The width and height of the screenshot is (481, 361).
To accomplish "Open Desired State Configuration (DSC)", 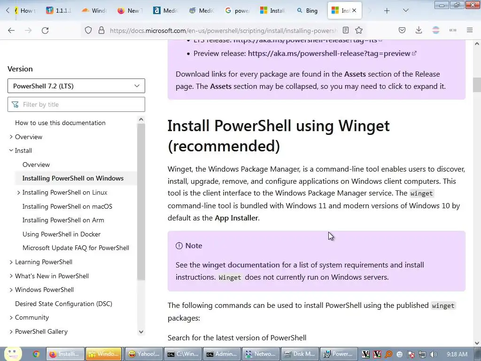I will [x=63, y=304].
